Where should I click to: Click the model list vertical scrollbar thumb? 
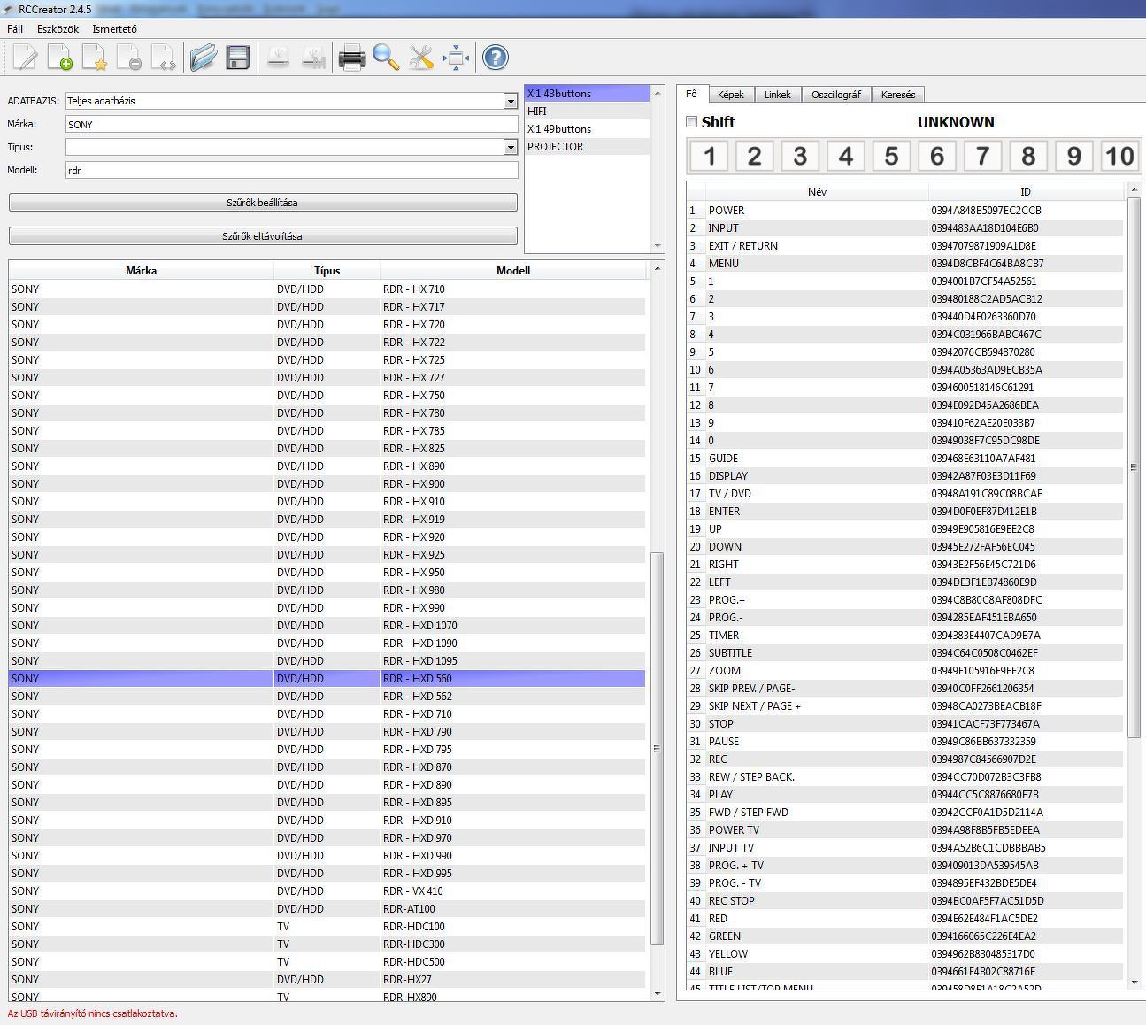657,748
